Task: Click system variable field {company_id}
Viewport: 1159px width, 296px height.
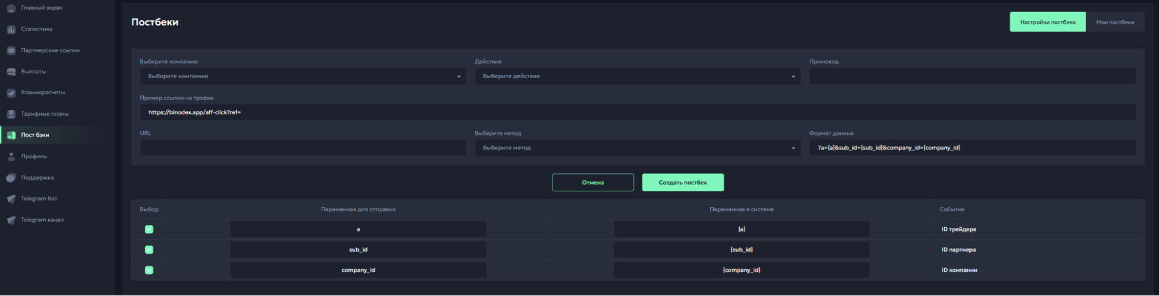Action: point(742,270)
